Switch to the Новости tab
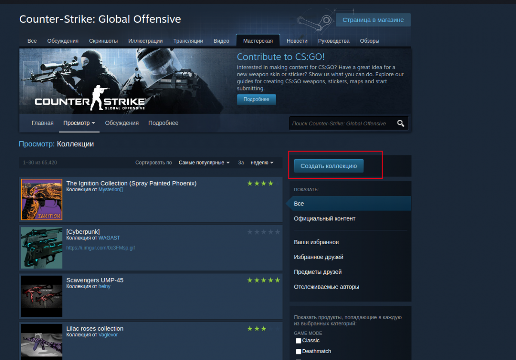This screenshot has width=516, height=360. [x=297, y=41]
